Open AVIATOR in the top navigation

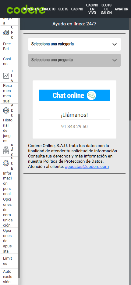tap(121, 9)
